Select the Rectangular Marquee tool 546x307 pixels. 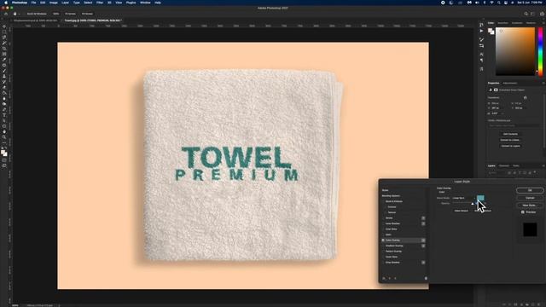click(4, 32)
